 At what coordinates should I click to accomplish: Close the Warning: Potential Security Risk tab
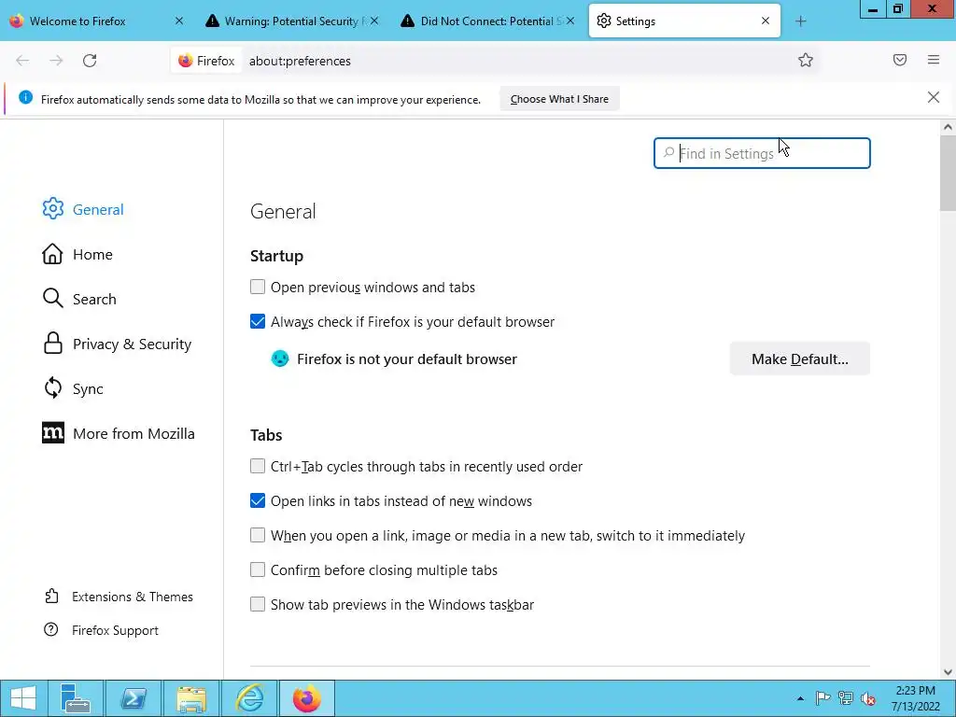coord(374,21)
